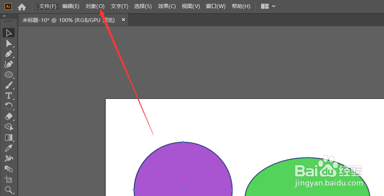Screen dimensions: 384x196
Task: Click the purple circle's center point
Action: coord(183,190)
